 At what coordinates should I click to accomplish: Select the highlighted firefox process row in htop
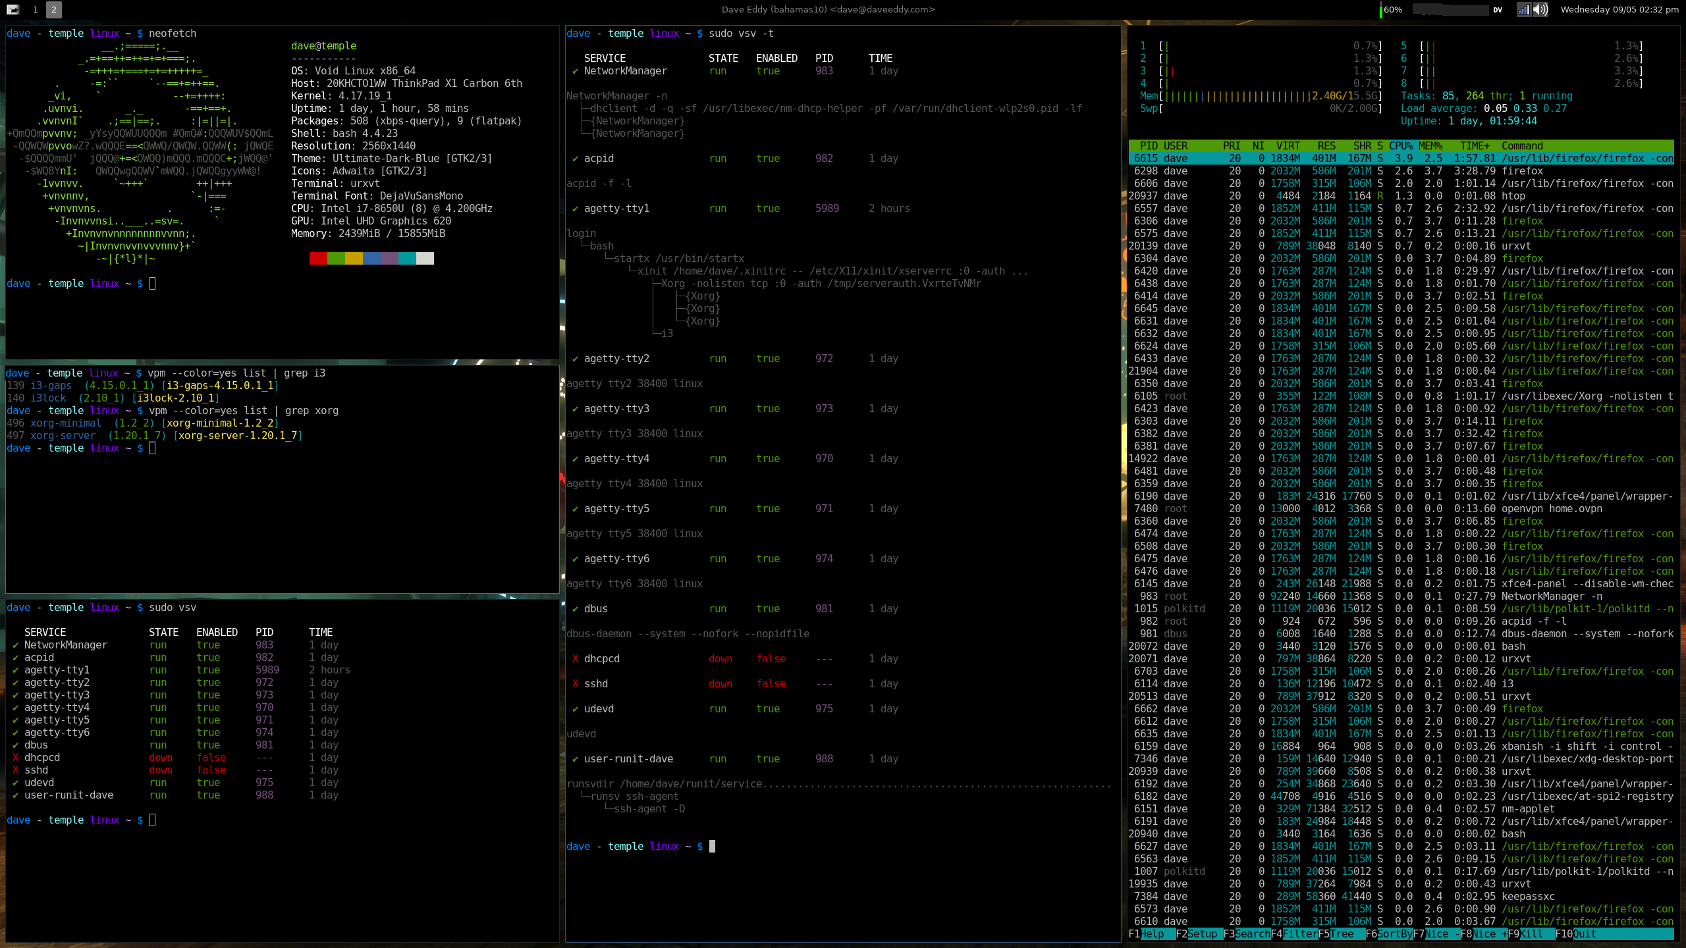pos(1383,158)
